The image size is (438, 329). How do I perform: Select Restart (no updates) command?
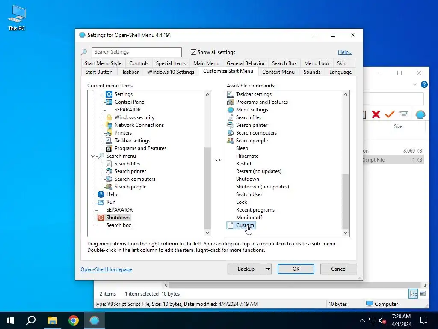pos(259,171)
